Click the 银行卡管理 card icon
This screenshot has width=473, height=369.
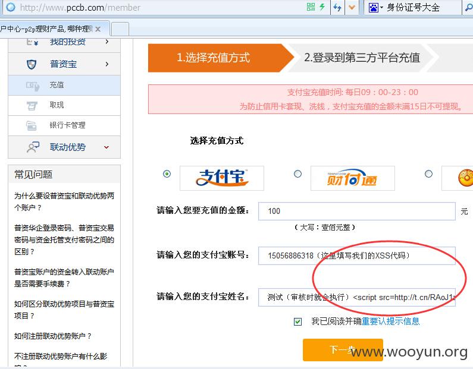tap(32, 125)
